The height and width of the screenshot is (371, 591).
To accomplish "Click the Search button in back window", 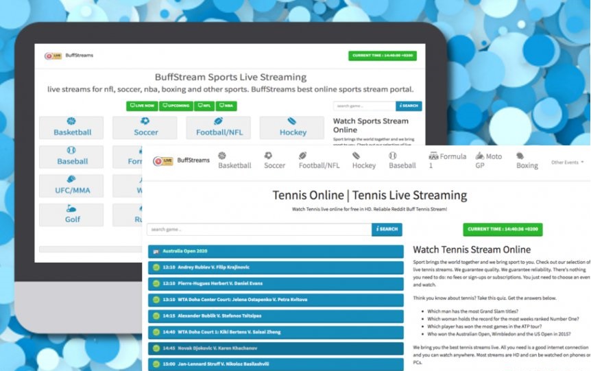I will coord(409,106).
